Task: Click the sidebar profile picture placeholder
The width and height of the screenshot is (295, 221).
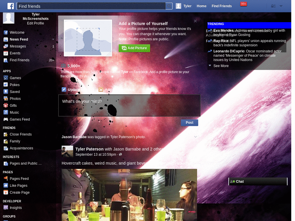Action: coord(8,18)
